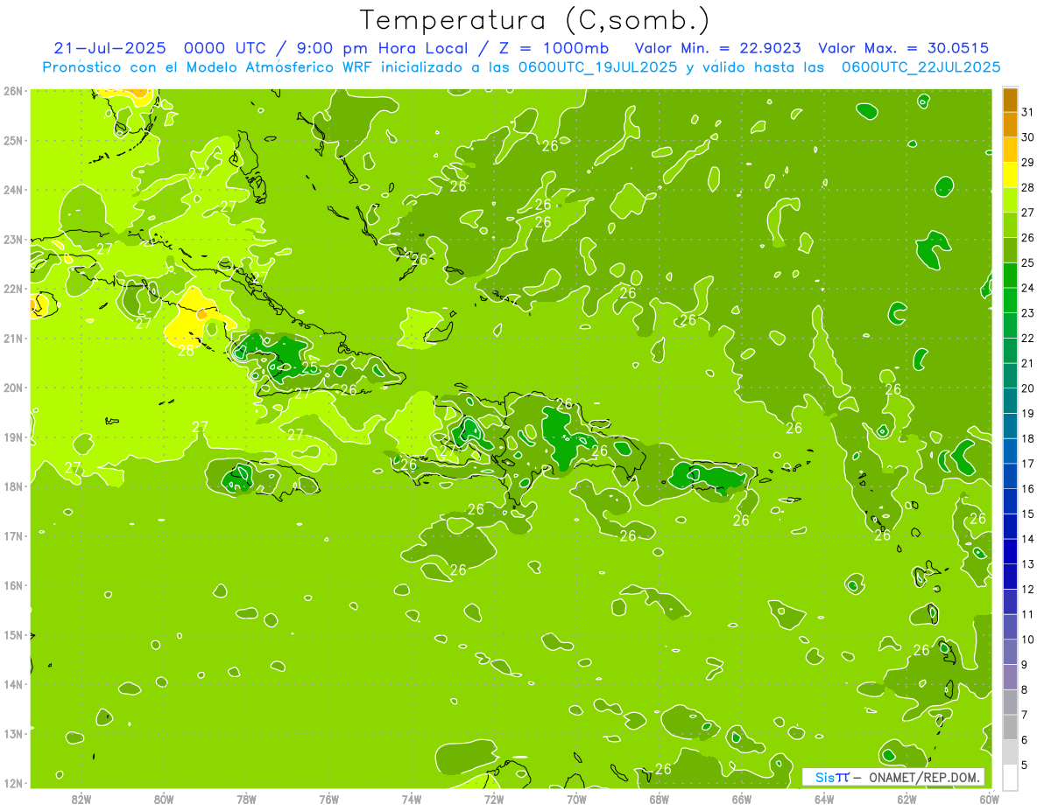The image size is (1051, 811).
Task: Click the '14N' latitude axis label
Action: pos(13,684)
